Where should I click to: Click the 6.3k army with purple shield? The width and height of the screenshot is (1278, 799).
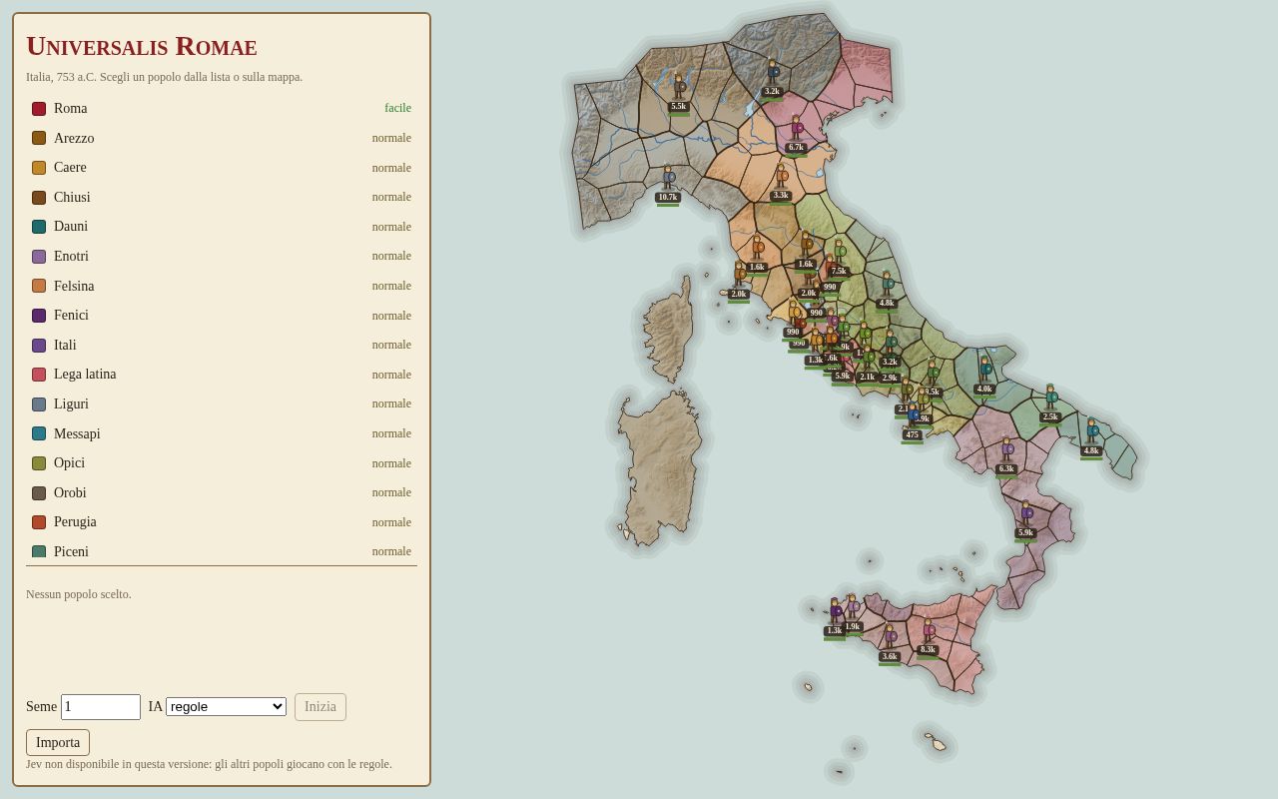pos(1006,455)
